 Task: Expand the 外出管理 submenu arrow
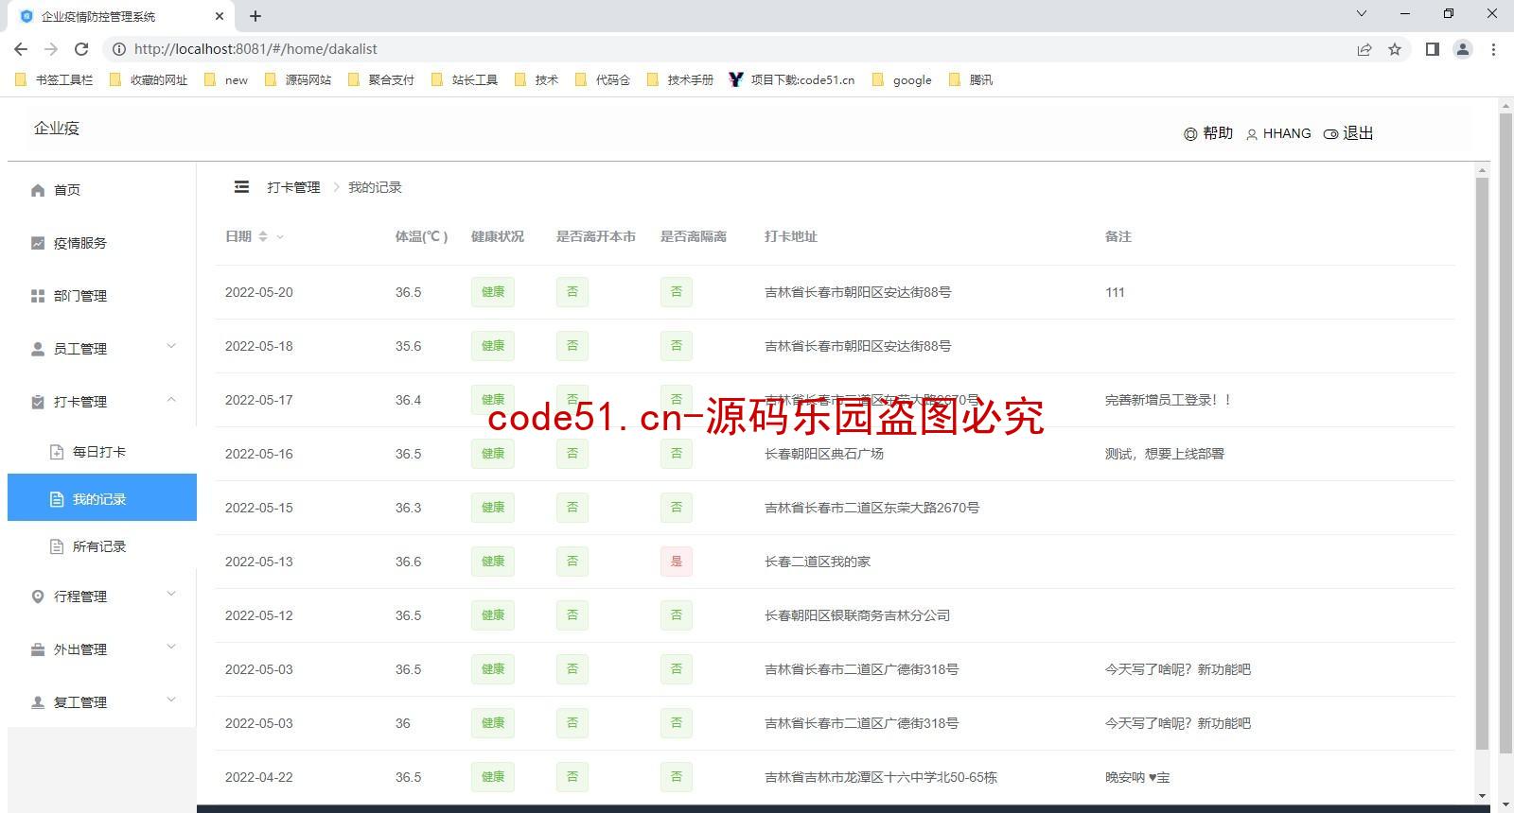(171, 647)
